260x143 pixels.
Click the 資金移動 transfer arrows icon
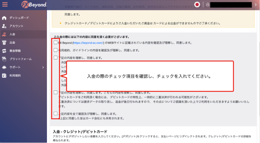tap(4, 51)
